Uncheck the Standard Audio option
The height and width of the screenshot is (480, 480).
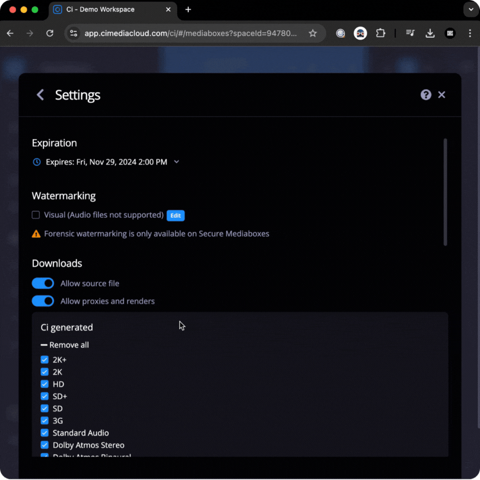click(x=44, y=433)
